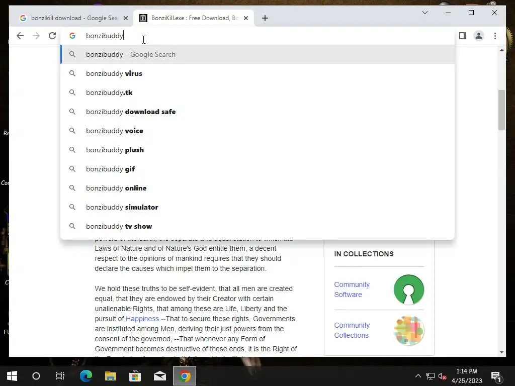Open the Chrome profile avatar
This screenshot has height=386, width=515.
(x=479, y=36)
